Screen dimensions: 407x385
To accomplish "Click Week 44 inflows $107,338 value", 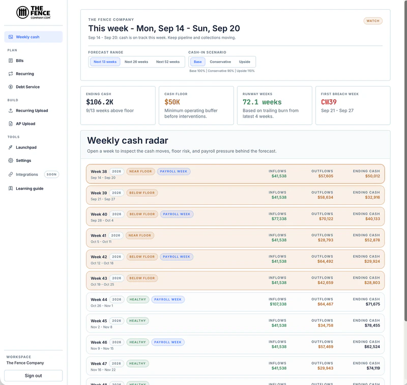I will 278,304.
